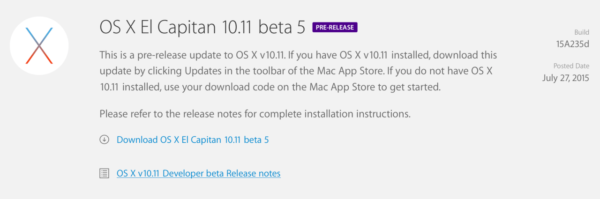Click the purple PRE-RELEASE badge

pyautogui.click(x=335, y=27)
